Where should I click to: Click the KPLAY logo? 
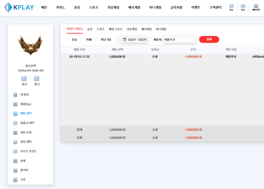pos(19,7)
